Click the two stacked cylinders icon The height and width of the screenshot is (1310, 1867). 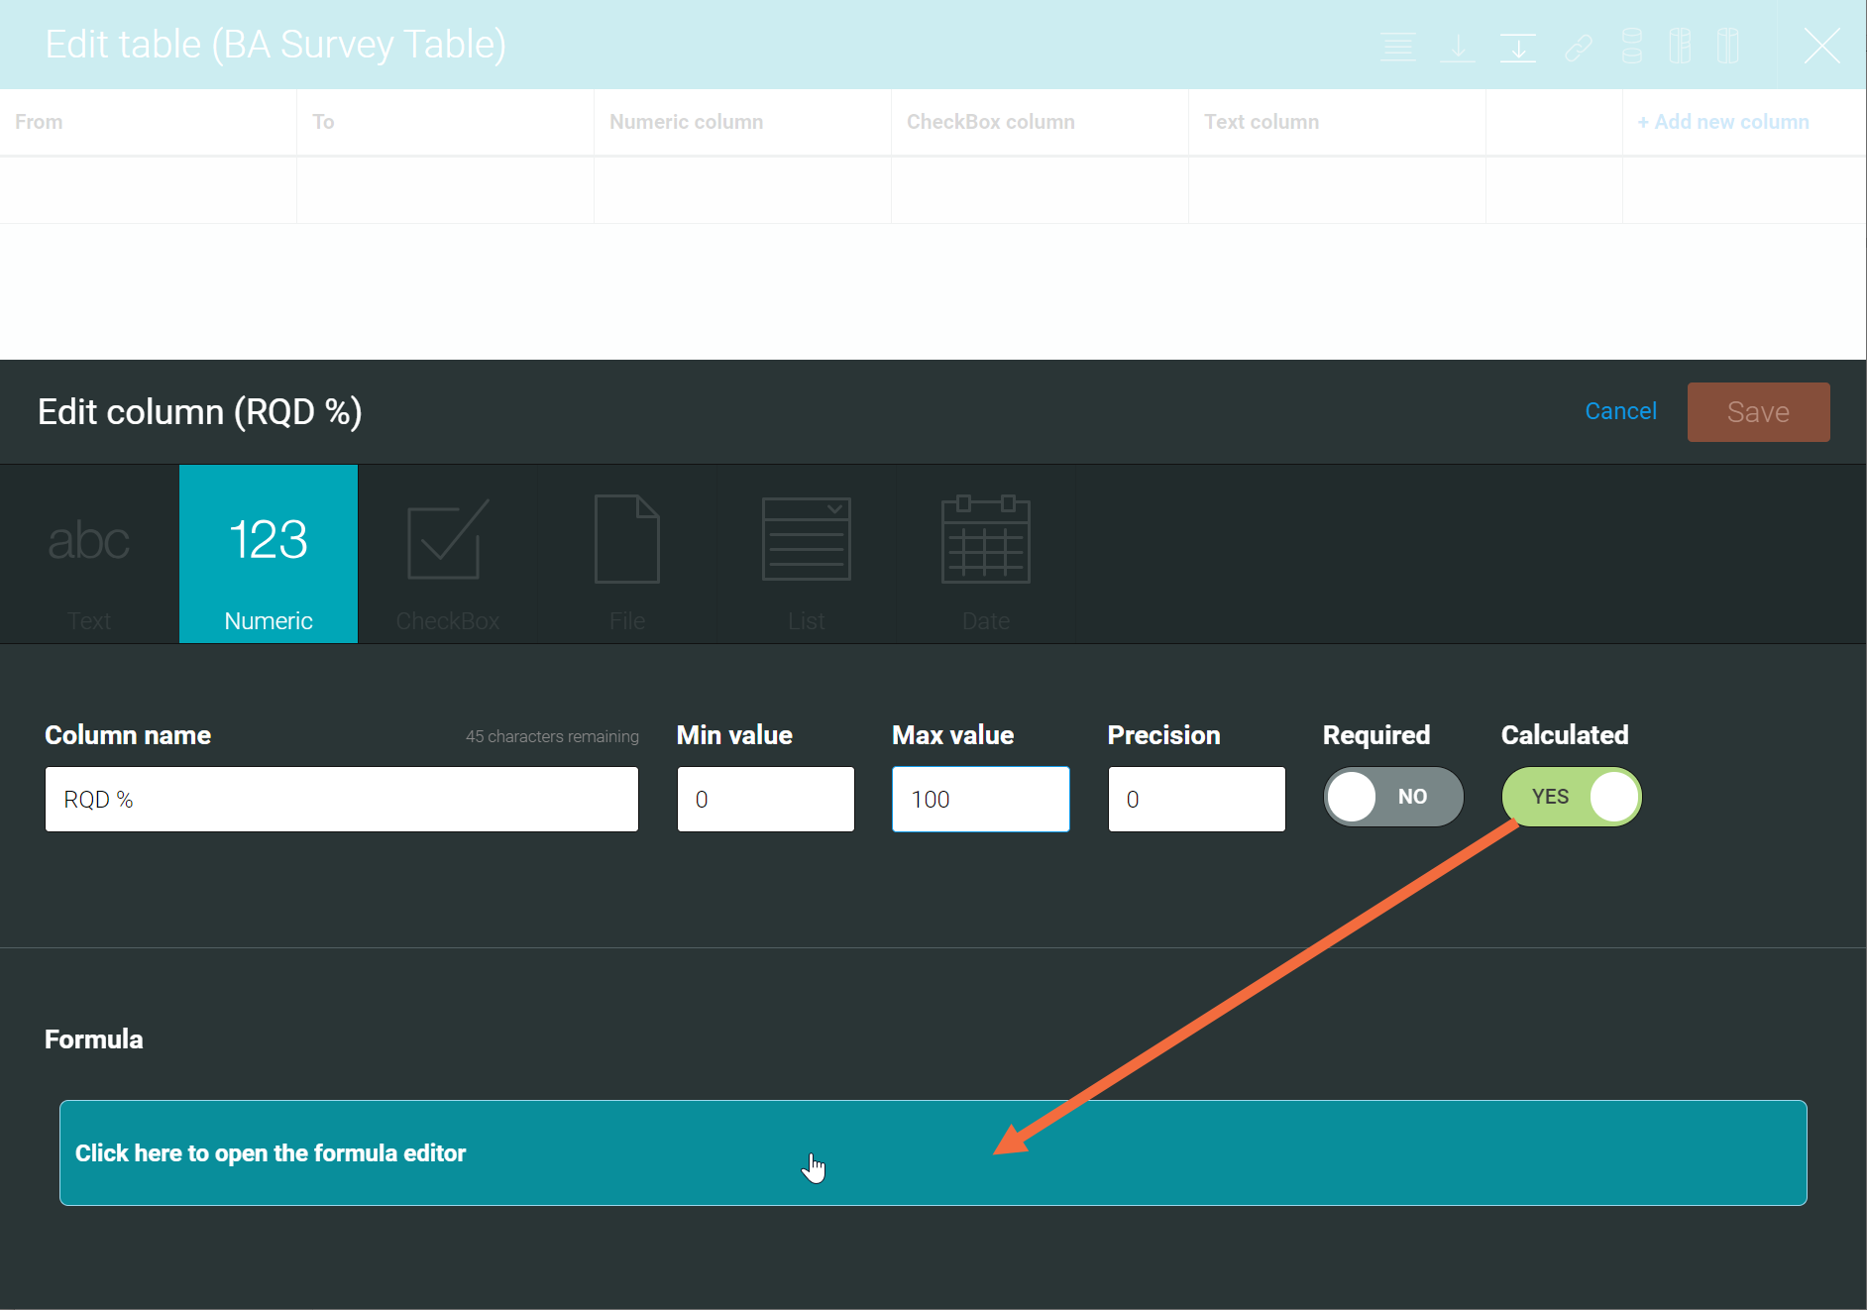[1631, 46]
